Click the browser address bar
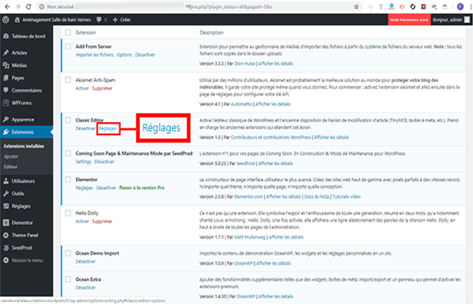 (x=199, y=7)
